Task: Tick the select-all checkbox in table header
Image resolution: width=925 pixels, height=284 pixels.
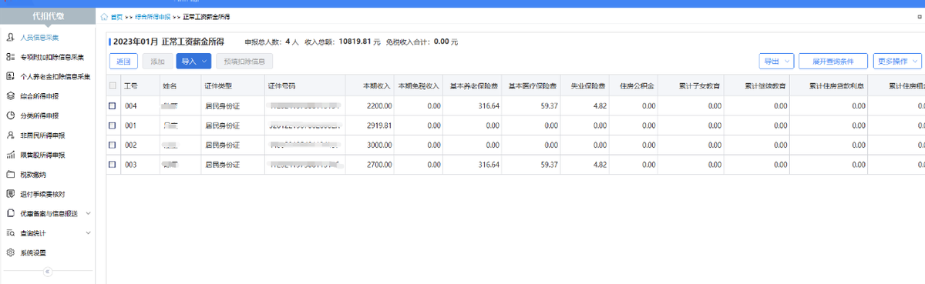Action: click(113, 85)
